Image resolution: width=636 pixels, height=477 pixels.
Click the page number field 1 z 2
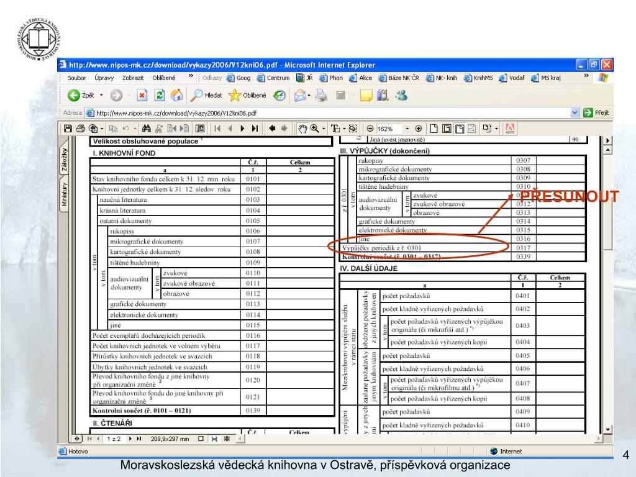click(114, 439)
